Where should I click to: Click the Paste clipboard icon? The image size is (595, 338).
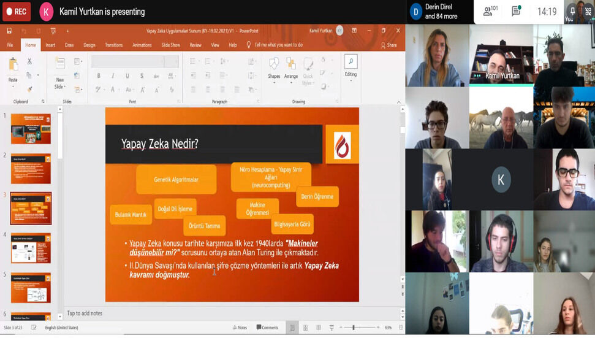point(13,70)
